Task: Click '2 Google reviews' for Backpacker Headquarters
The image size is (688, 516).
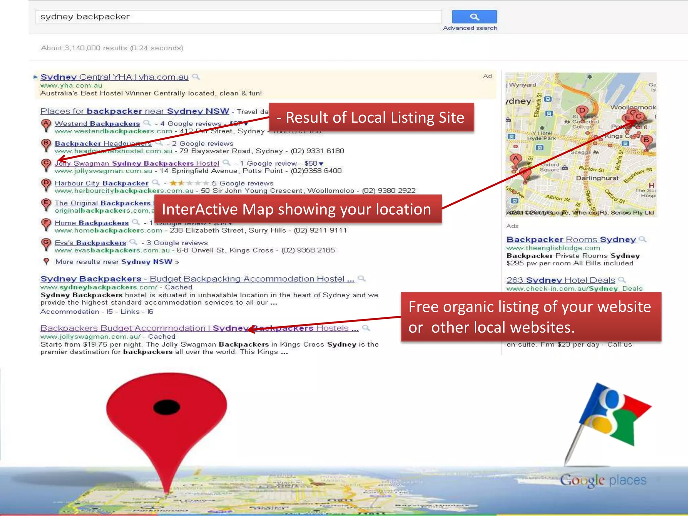Action: coord(203,144)
